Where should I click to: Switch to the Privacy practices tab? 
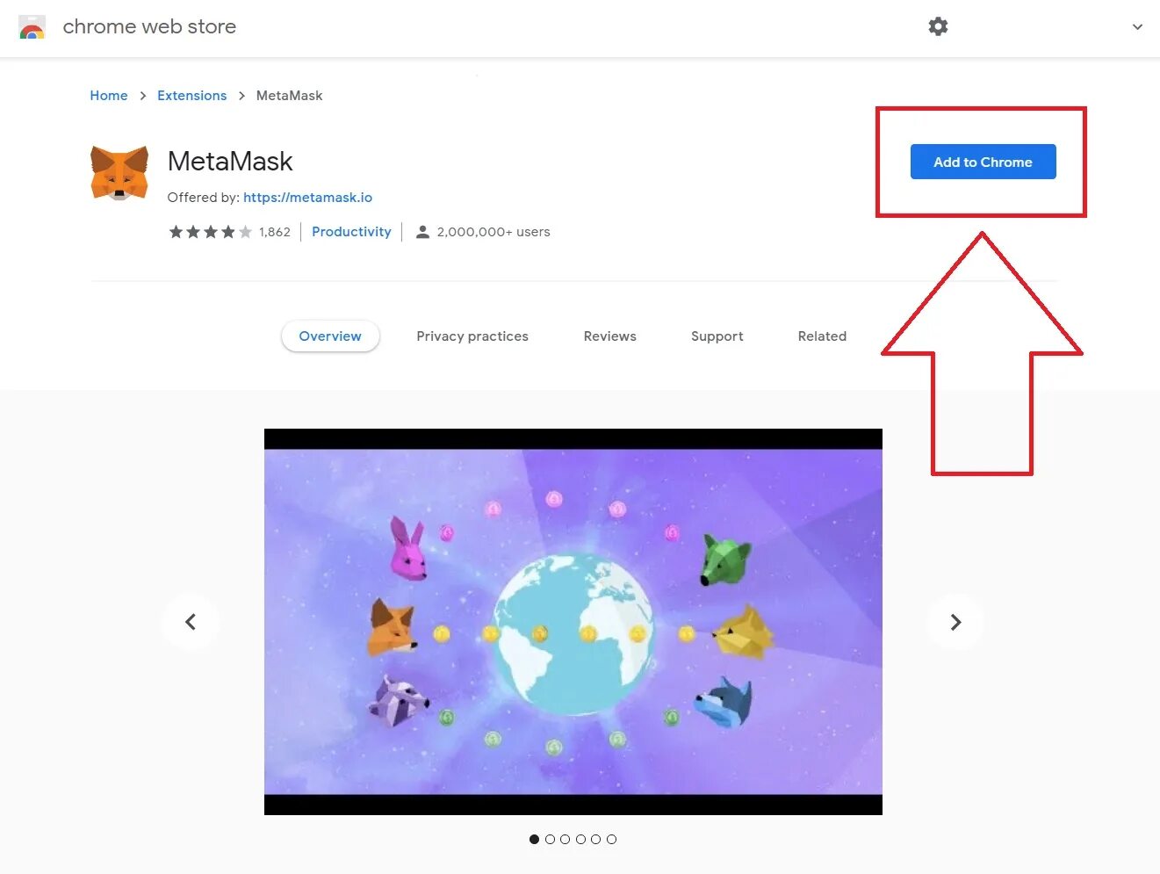point(472,336)
